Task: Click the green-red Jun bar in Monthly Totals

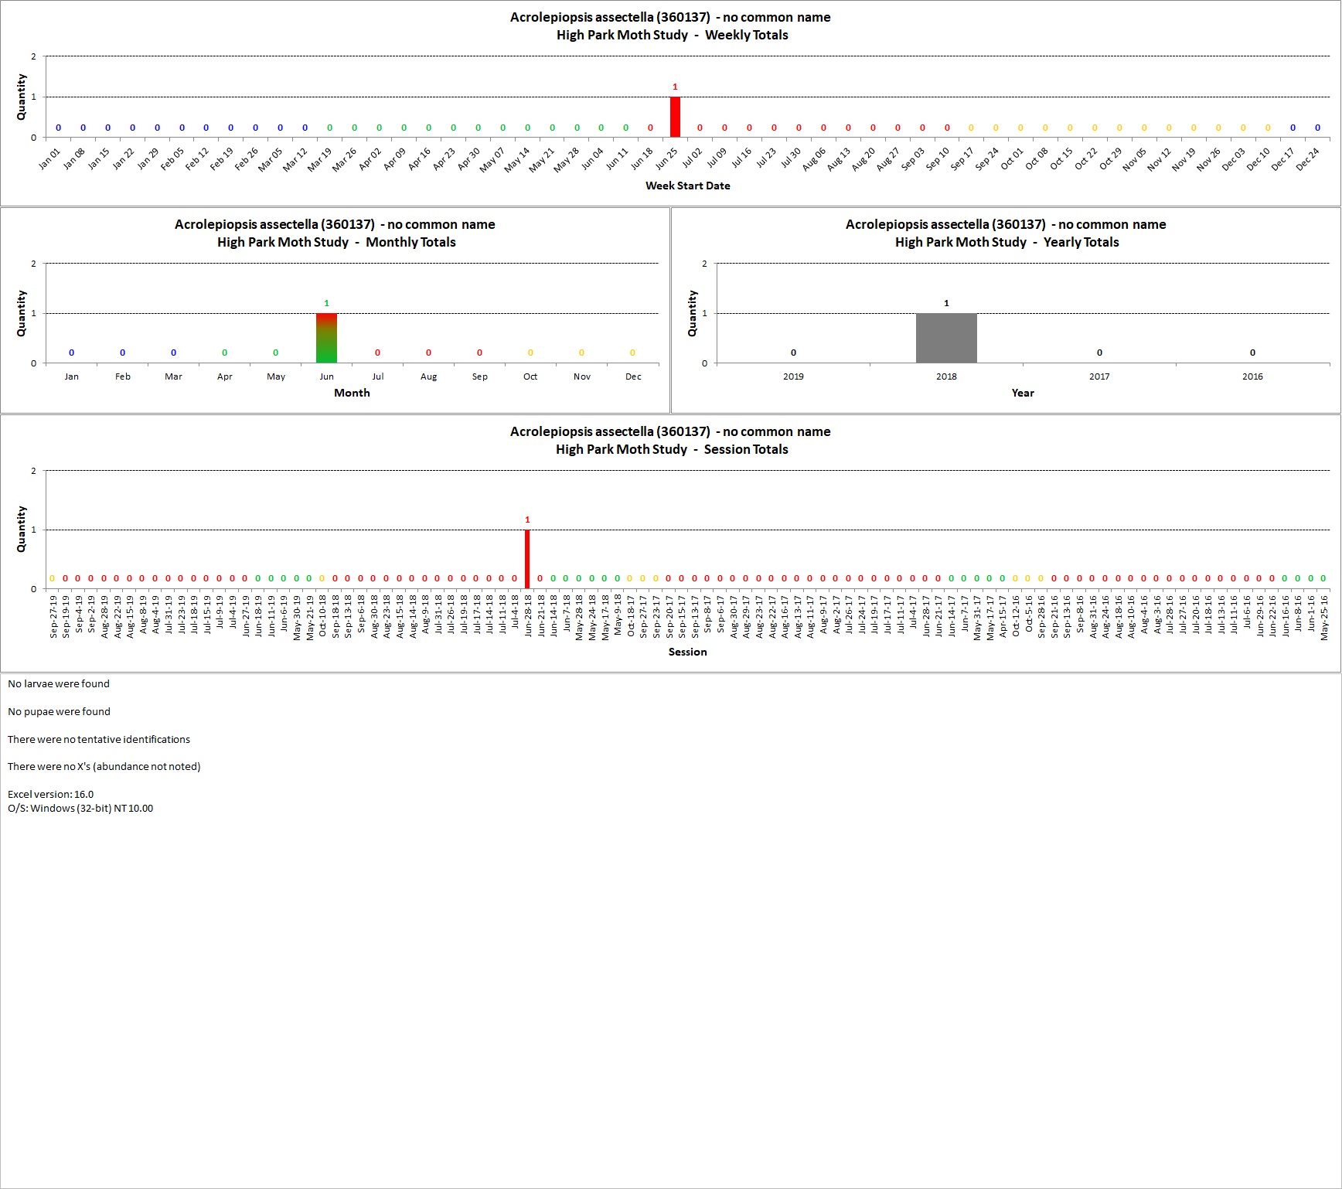Action: click(327, 338)
